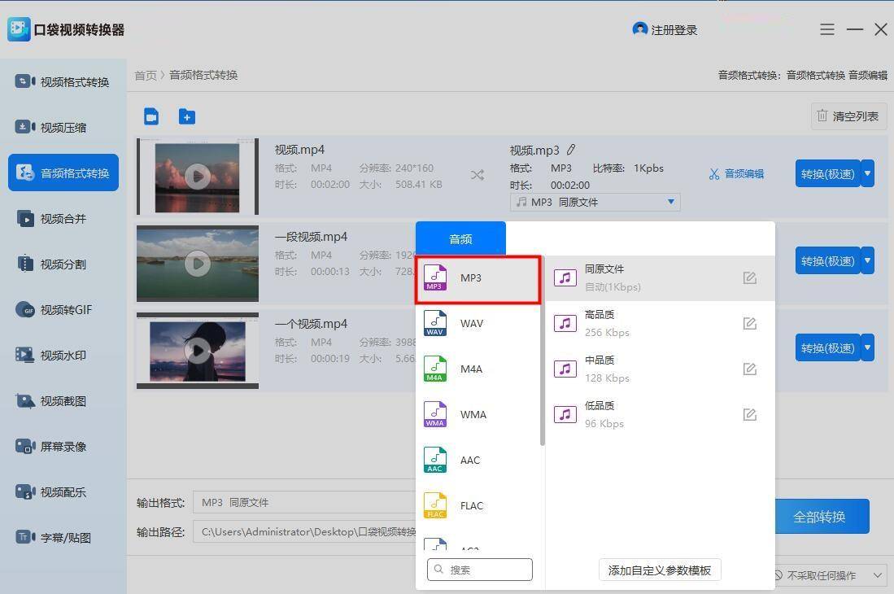
Task: Click the edit icon for 同原文件 preset
Action: [x=750, y=277]
